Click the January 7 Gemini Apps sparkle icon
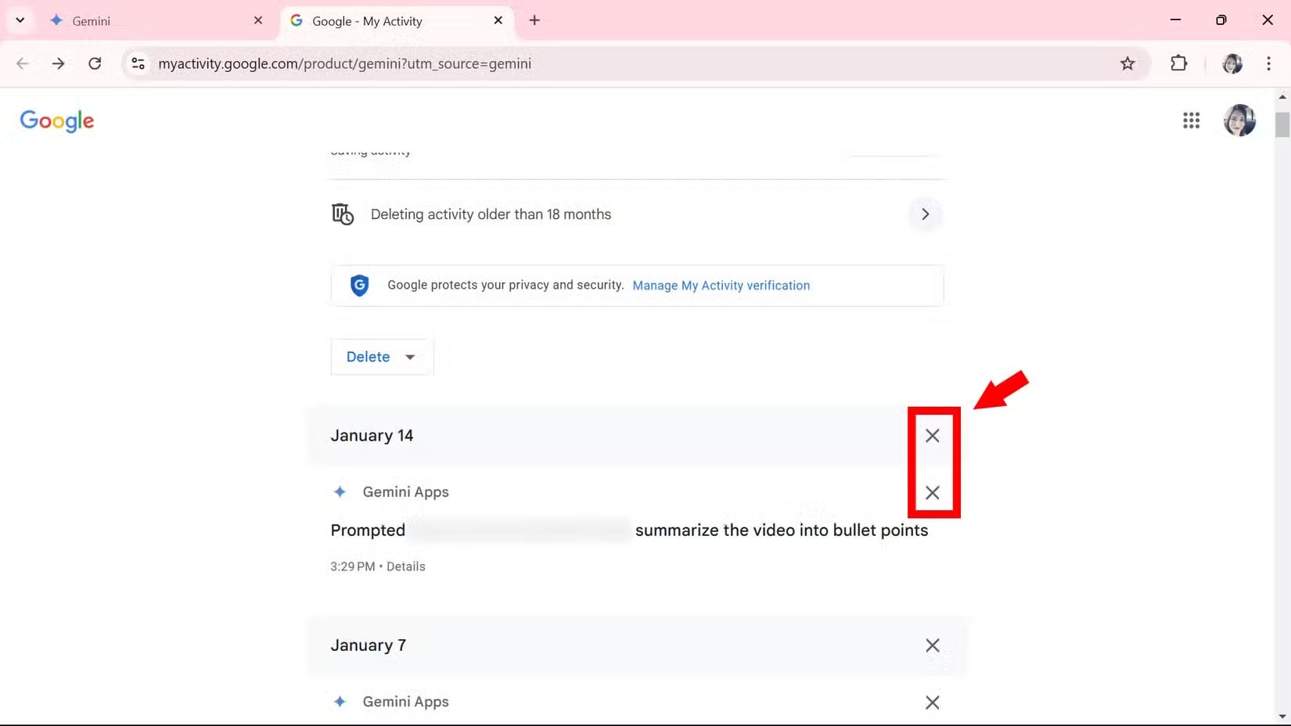The width and height of the screenshot is (1291, 726). click(x=340, y=702)
